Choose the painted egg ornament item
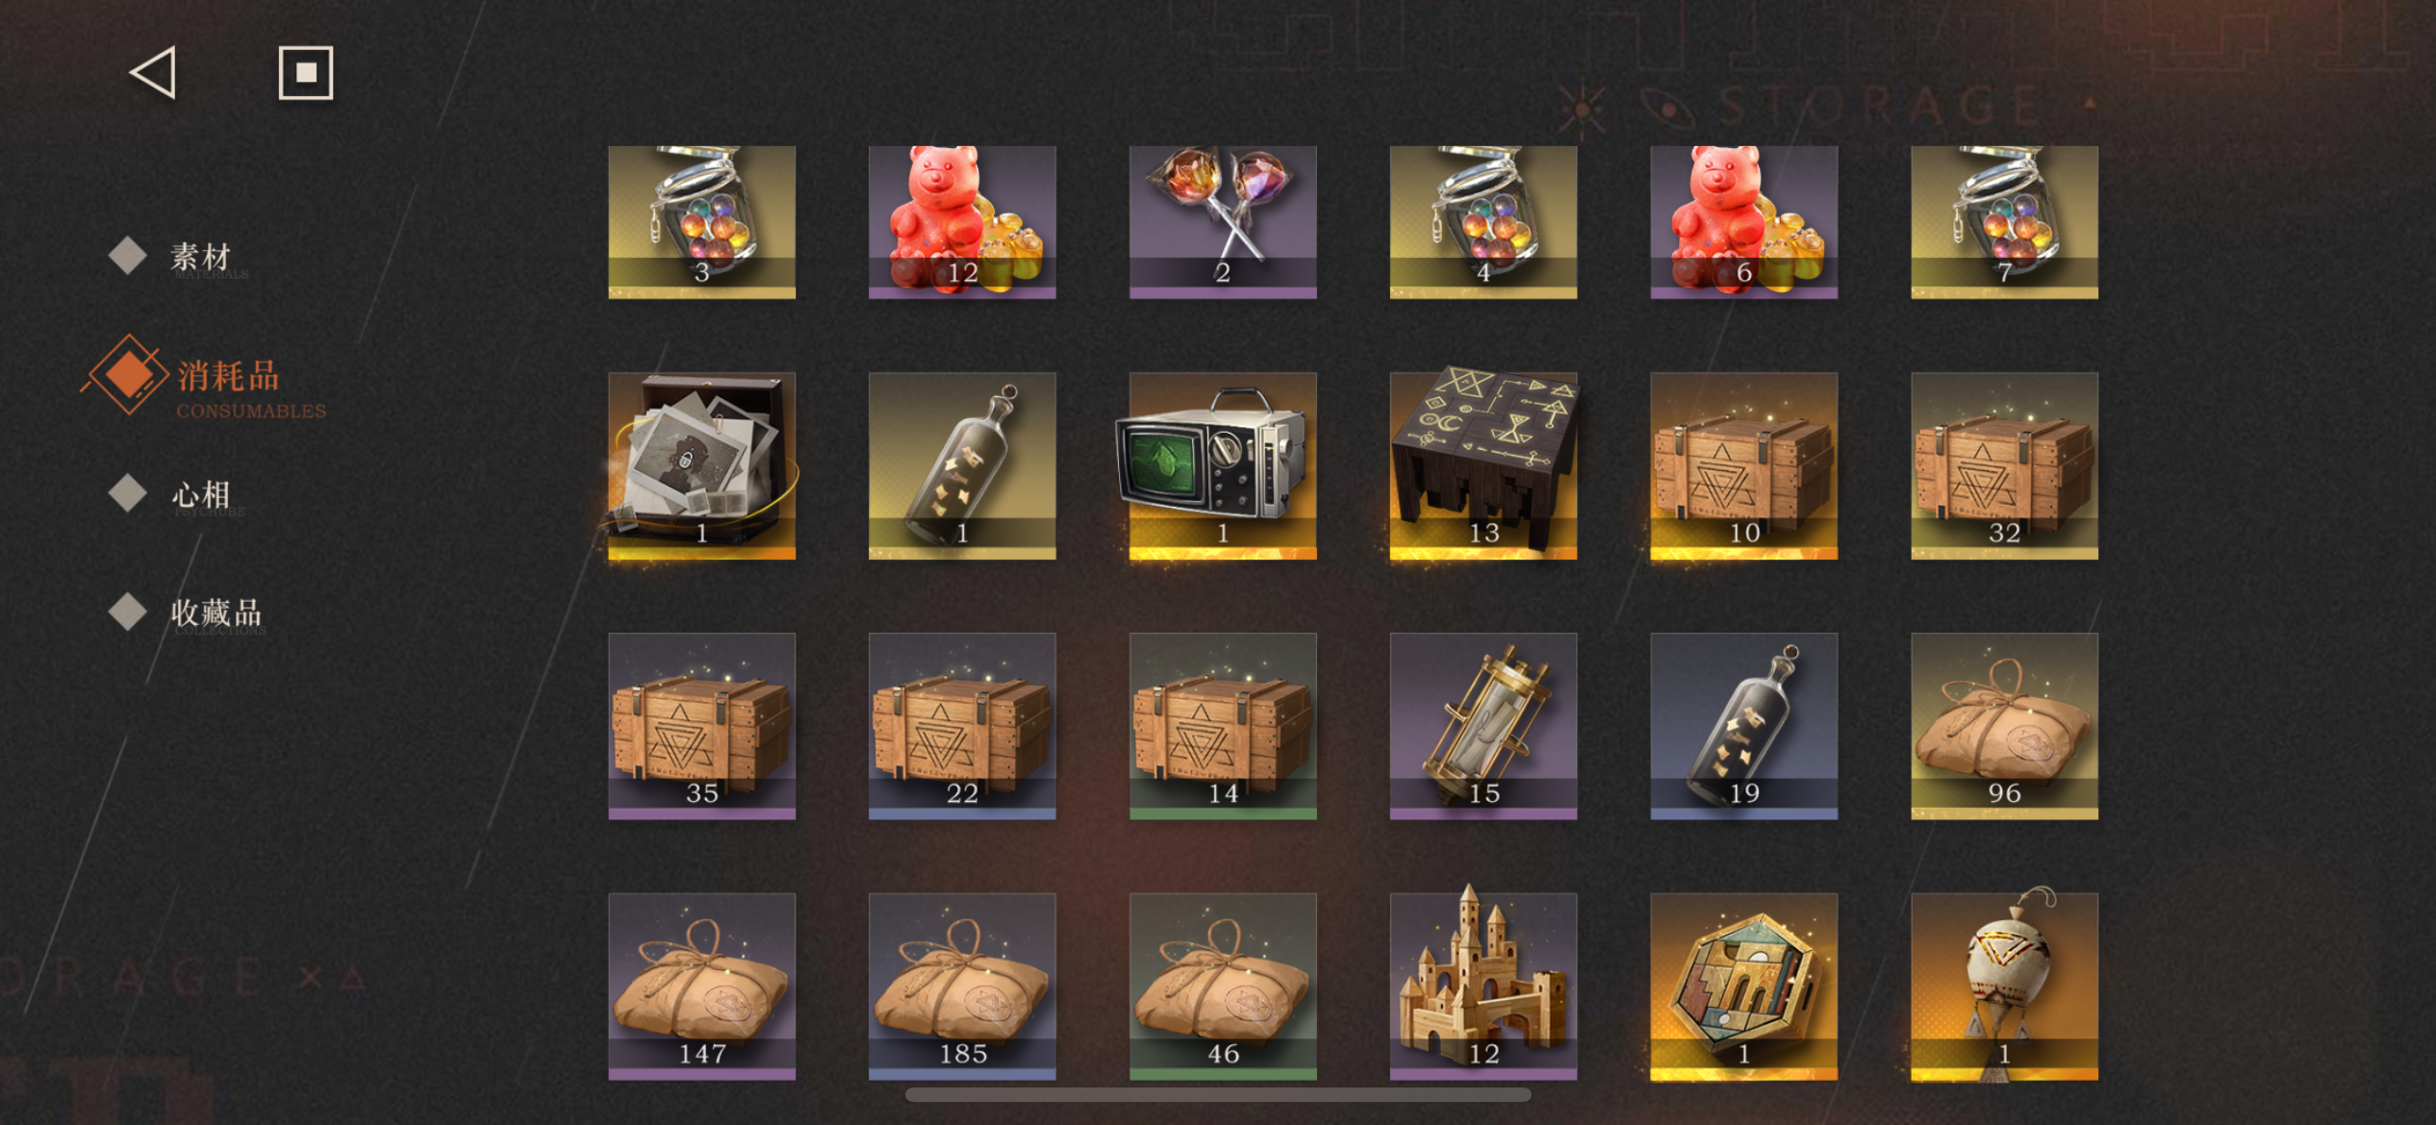The height and width of the screenshot is (1125, 2436). [x=2004, y=985]
